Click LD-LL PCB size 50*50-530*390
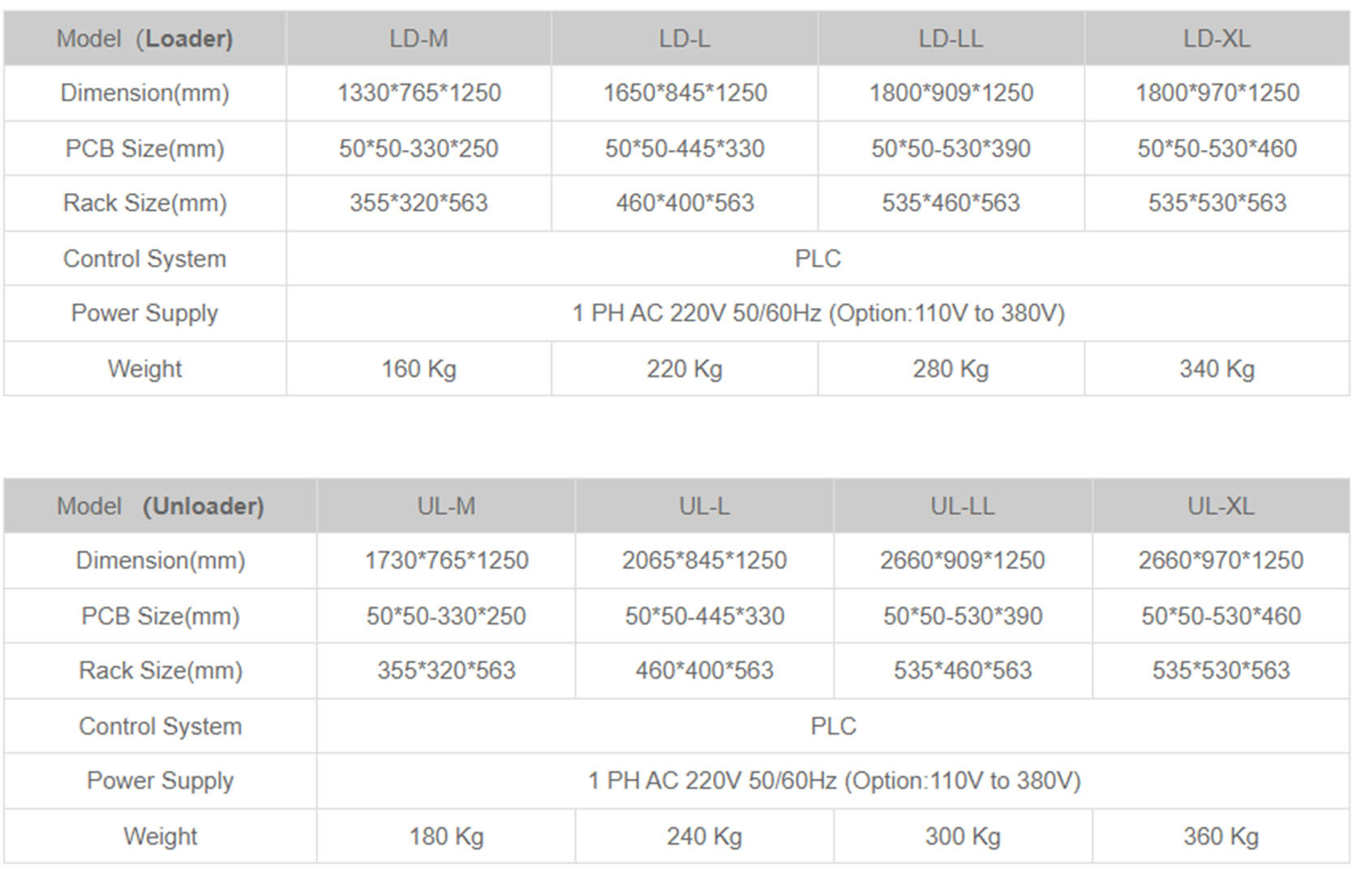Image resolution: width=1352 pixels, height=875 pixels. [x=951, y=148]
